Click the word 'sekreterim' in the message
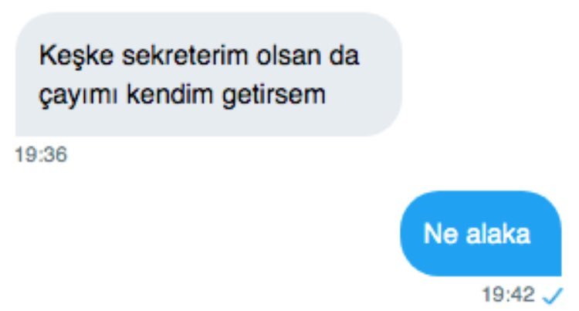Screen dimensions: 579x311 (x=185, y=56)
